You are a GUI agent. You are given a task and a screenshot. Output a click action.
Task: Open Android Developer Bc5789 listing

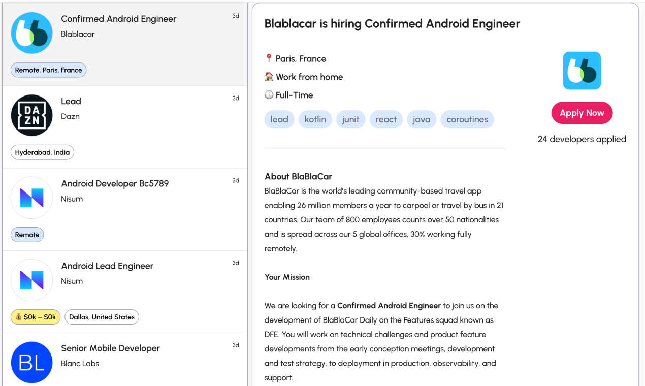[115, 183]
